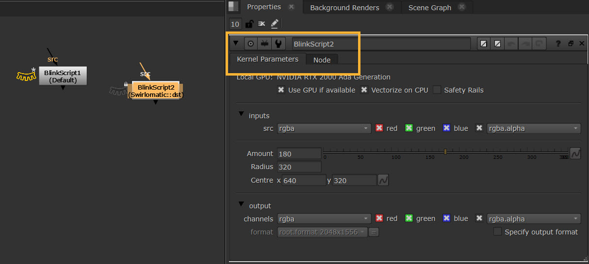The image size is (589, 264).
Task: Open the src rgba channel dropdown
Action: (x=324, y=128)
